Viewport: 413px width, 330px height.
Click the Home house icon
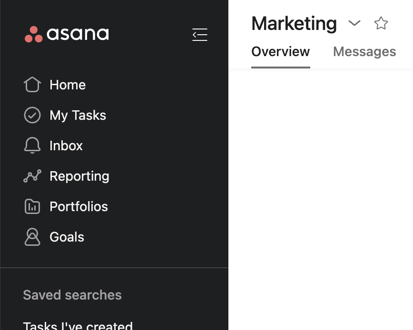(x=32, y=85)
